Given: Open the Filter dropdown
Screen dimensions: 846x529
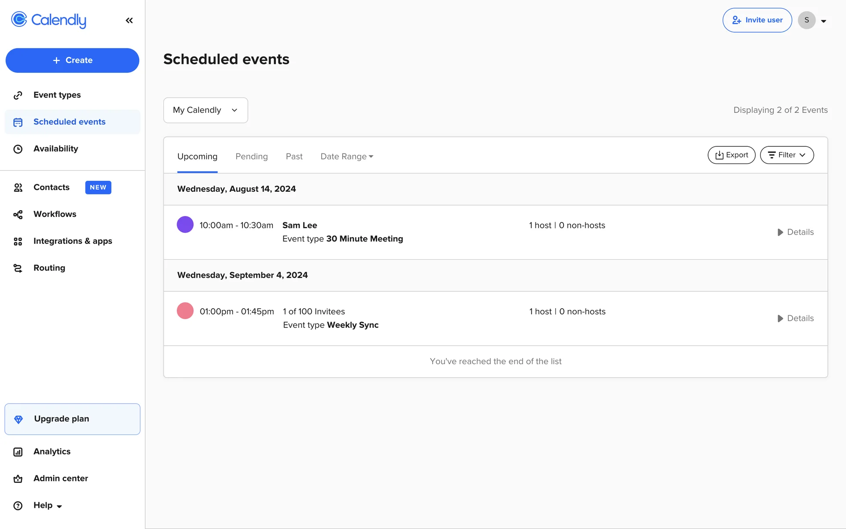Looking at the screenshot, I should pyautogui.click(x=787, y=155).
